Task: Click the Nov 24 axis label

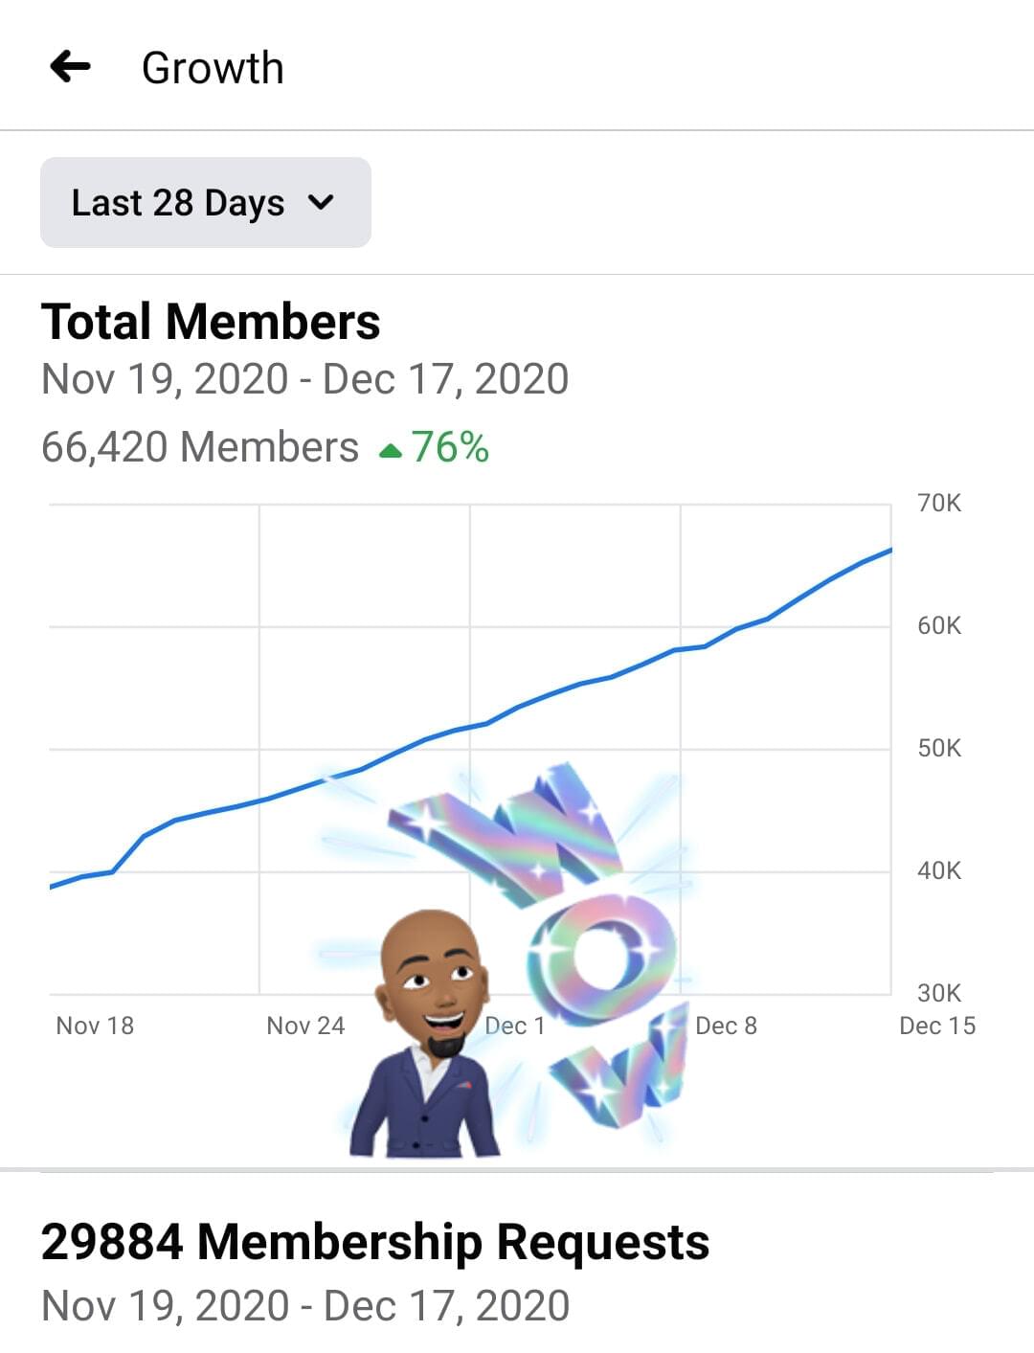Action: click(305, 1026)
